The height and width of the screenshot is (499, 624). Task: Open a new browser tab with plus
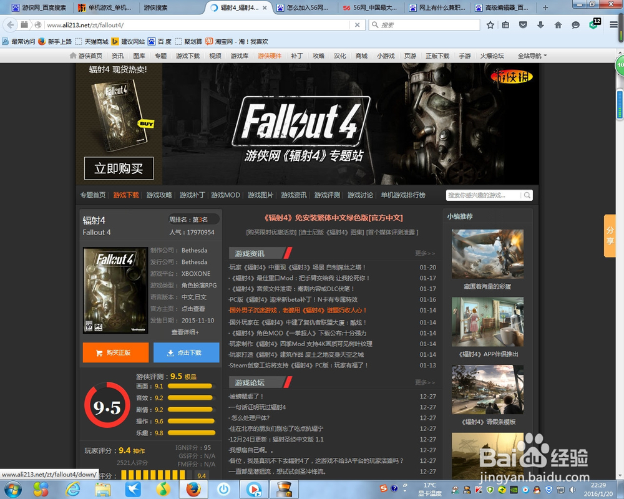tap(545, 7)
